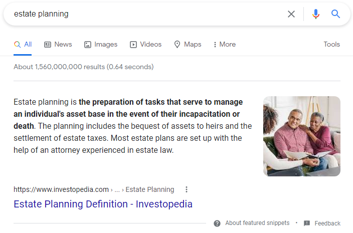This screenshot has height=233, width=353.
Task: Switch to the All results tab
Action: click(x=23, y=45)
